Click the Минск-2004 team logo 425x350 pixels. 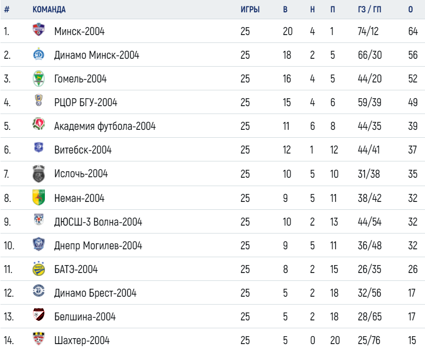coord(38,29)
